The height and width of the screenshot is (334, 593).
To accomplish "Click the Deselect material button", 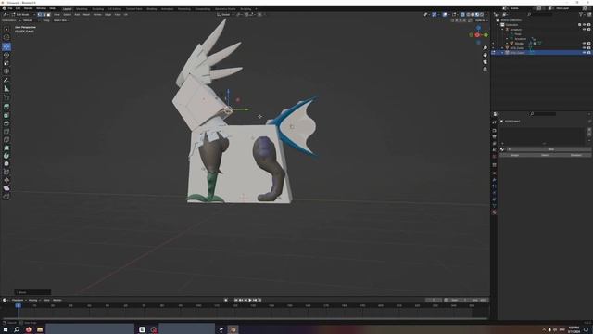I will click(x=575, y=155).
